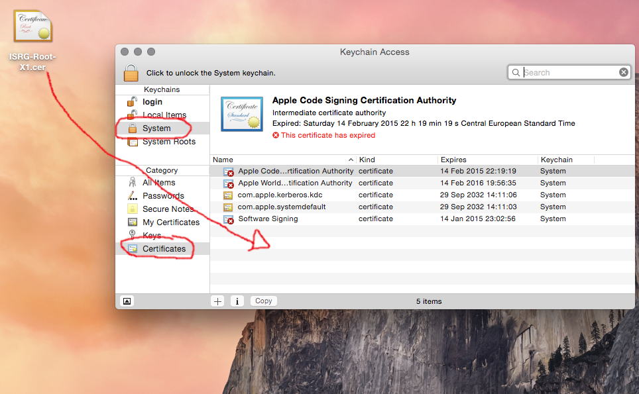
Task: Close the Keychain Access window
Action: pyautogui.click(x=125, y=52)
